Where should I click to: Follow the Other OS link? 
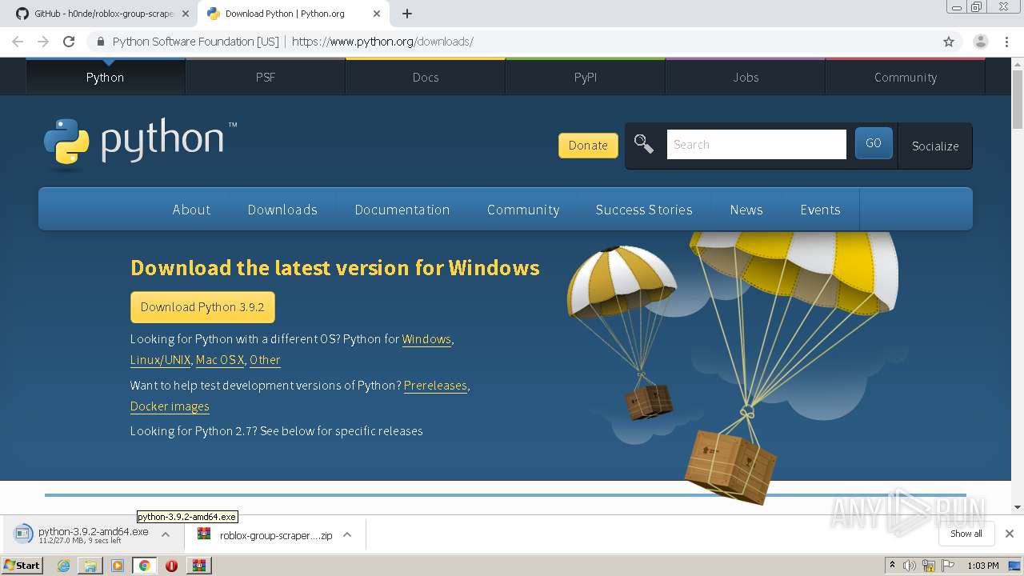click(x=265, y=360)
